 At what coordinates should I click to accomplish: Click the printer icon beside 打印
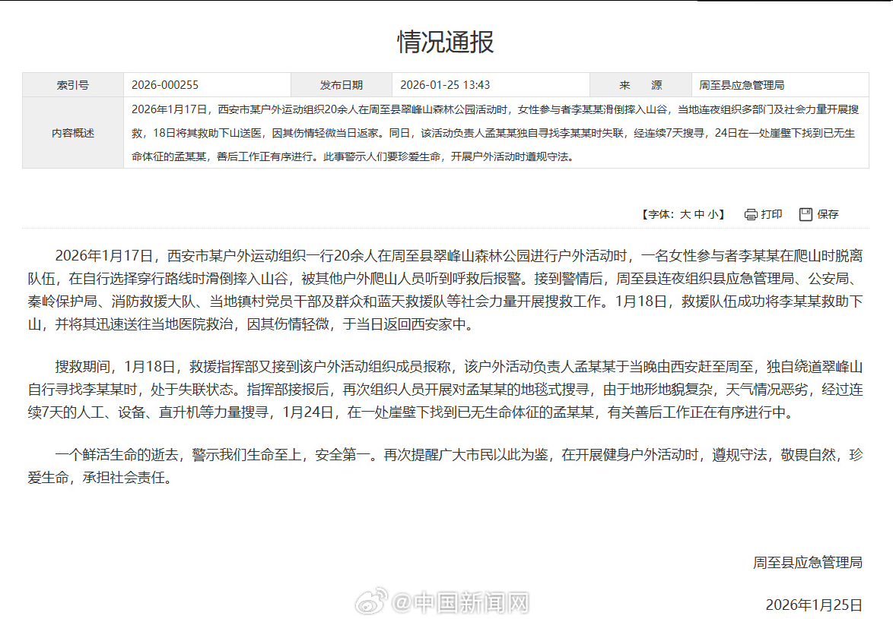[x=750, y=214]
